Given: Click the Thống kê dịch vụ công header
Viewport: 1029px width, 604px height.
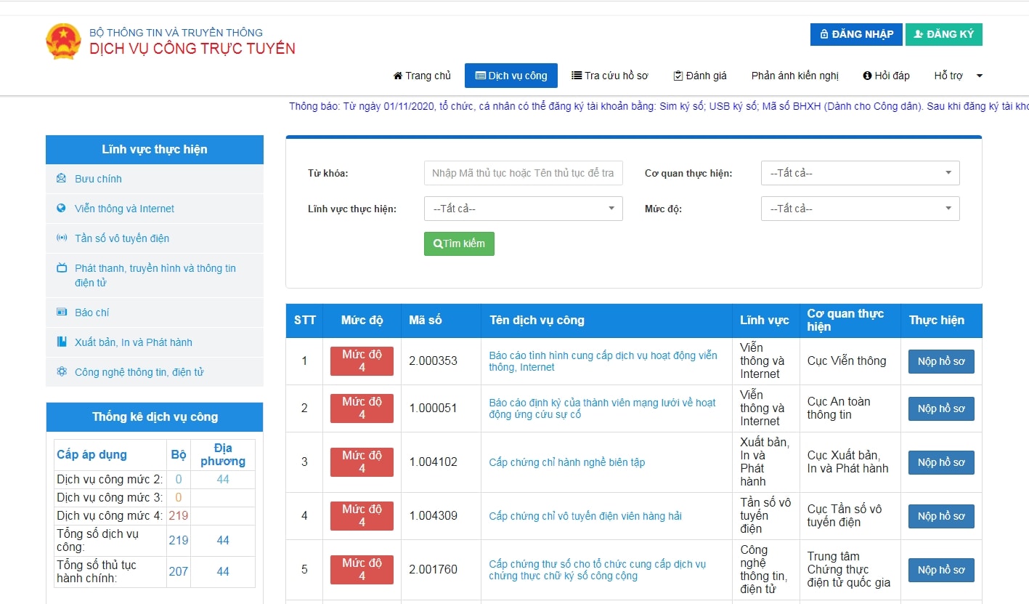Looking at the screenshot, I should (x=155, y=417).
